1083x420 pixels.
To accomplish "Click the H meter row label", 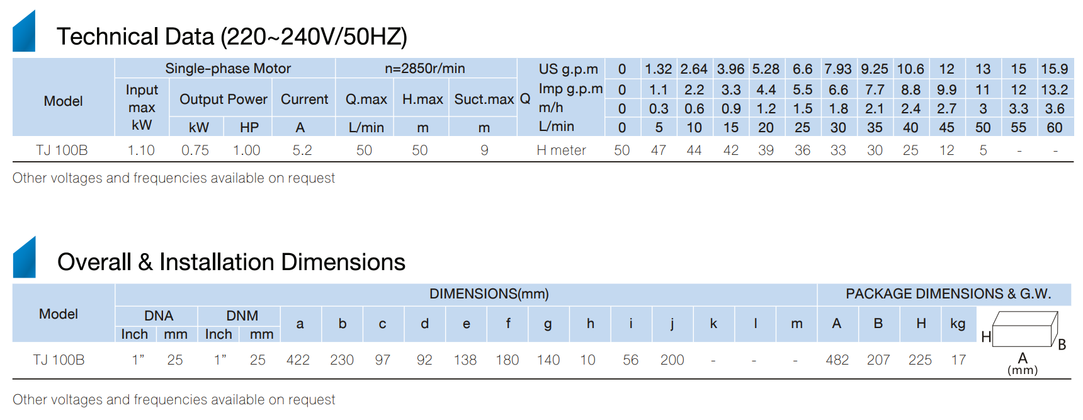I will [x=561, y=150].
